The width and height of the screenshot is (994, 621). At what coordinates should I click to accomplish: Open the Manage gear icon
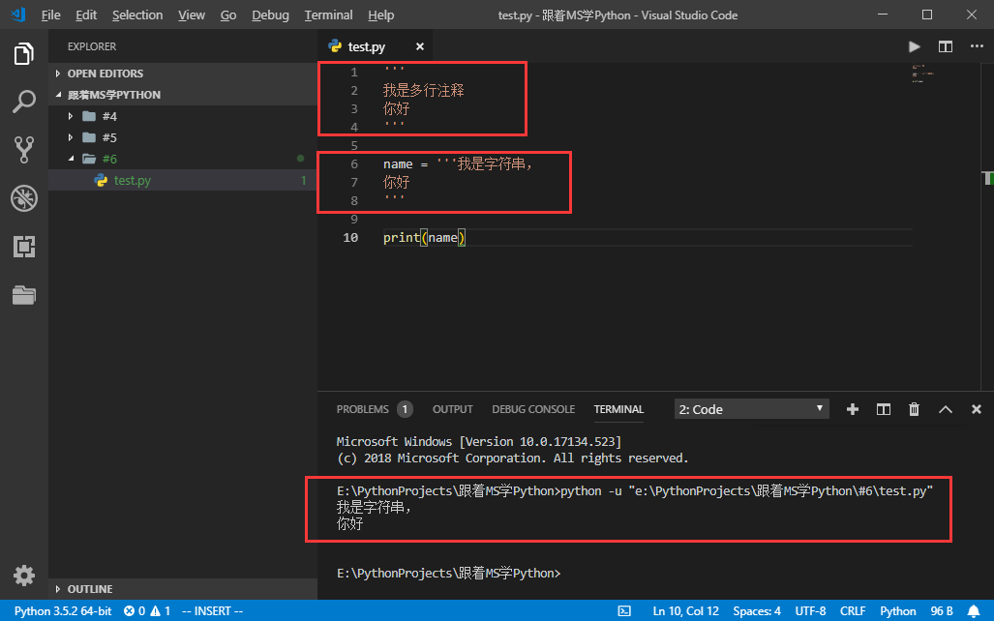(24, 576)
